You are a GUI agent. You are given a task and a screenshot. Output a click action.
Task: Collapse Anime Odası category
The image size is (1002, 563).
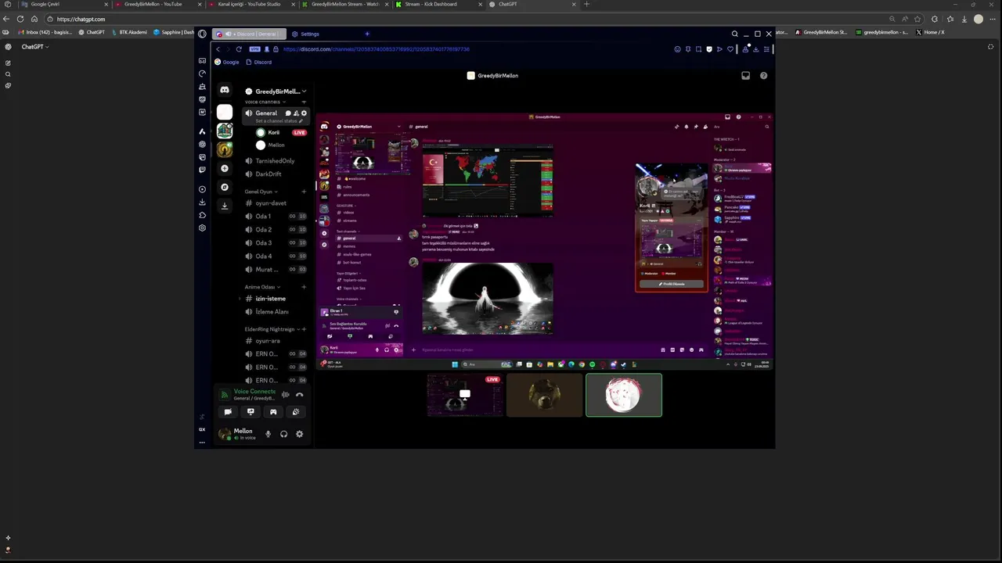coord(262,287)
